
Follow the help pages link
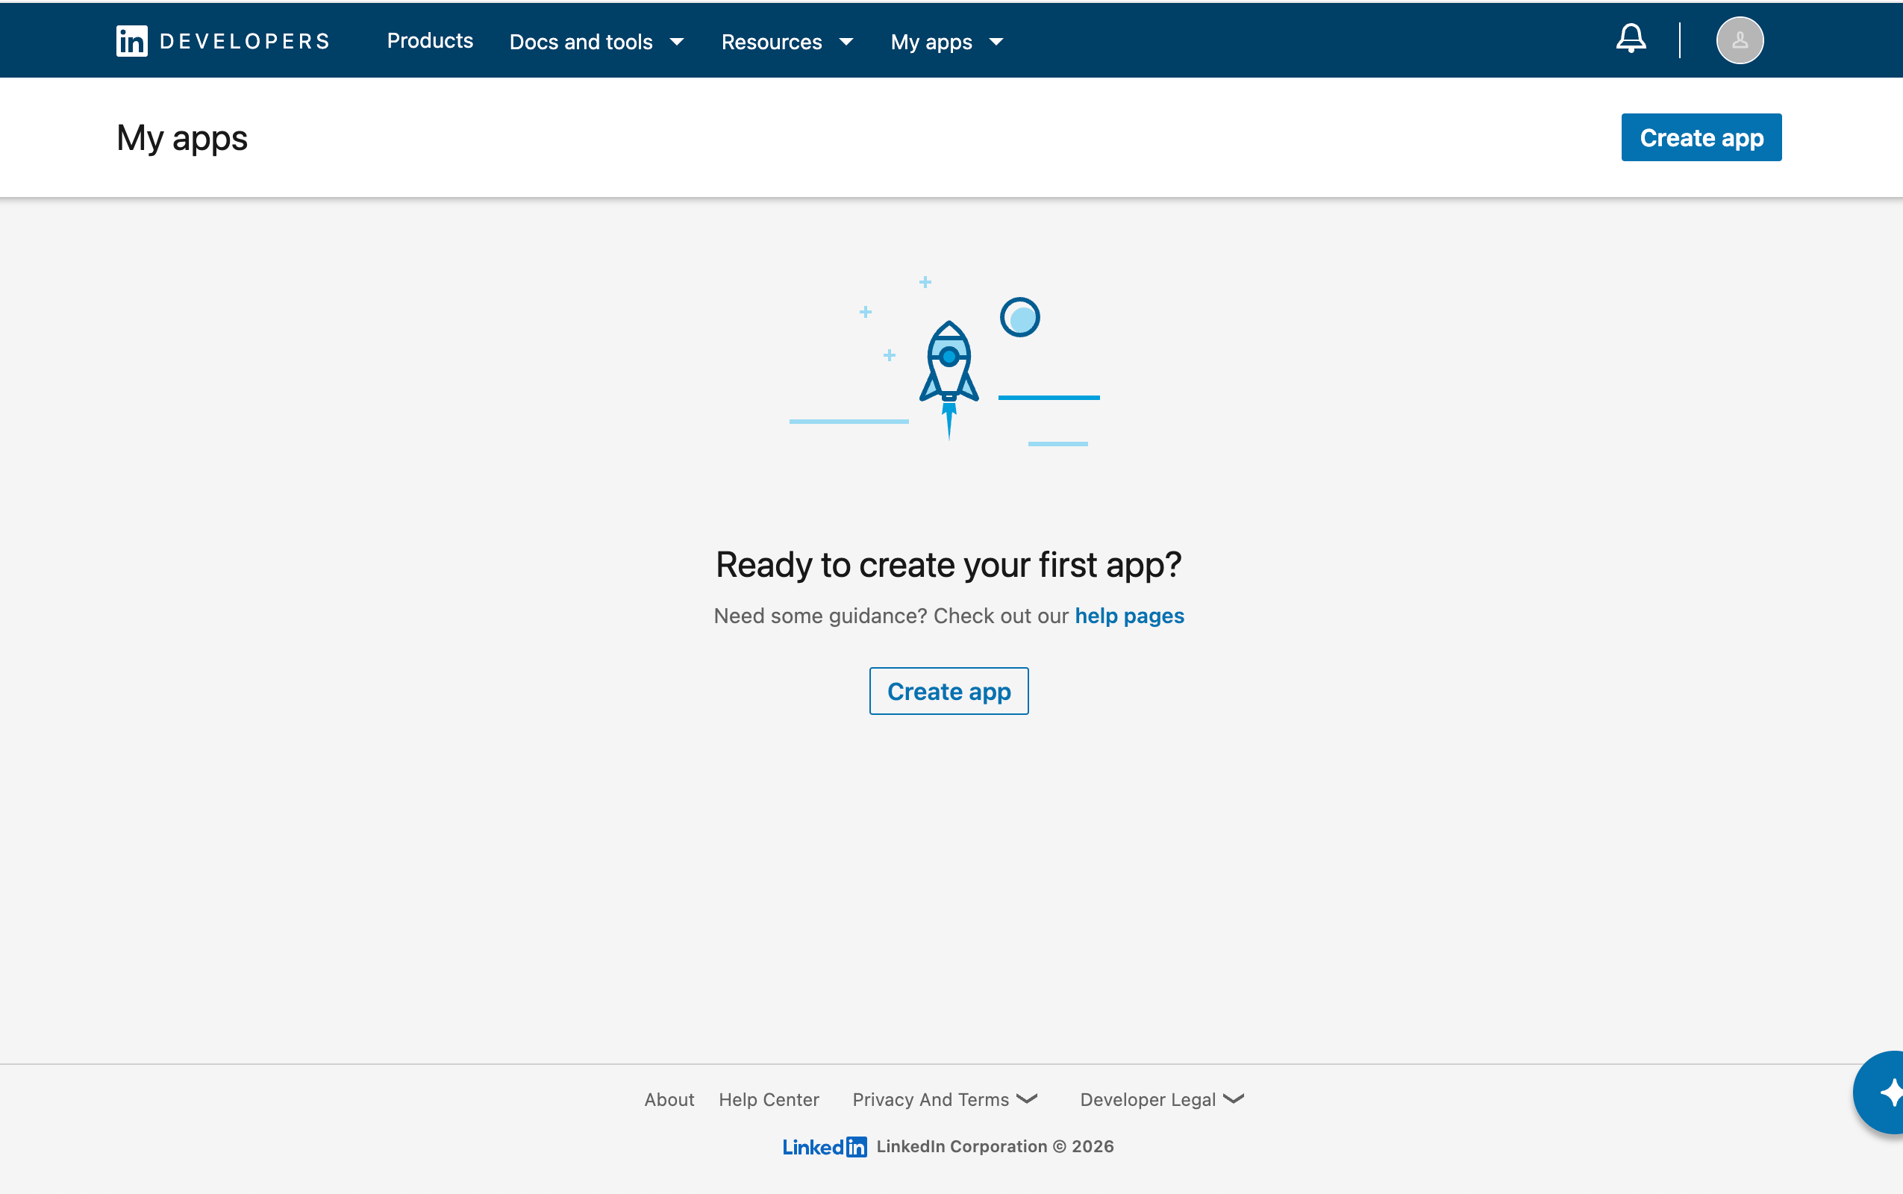(1129, 616)
